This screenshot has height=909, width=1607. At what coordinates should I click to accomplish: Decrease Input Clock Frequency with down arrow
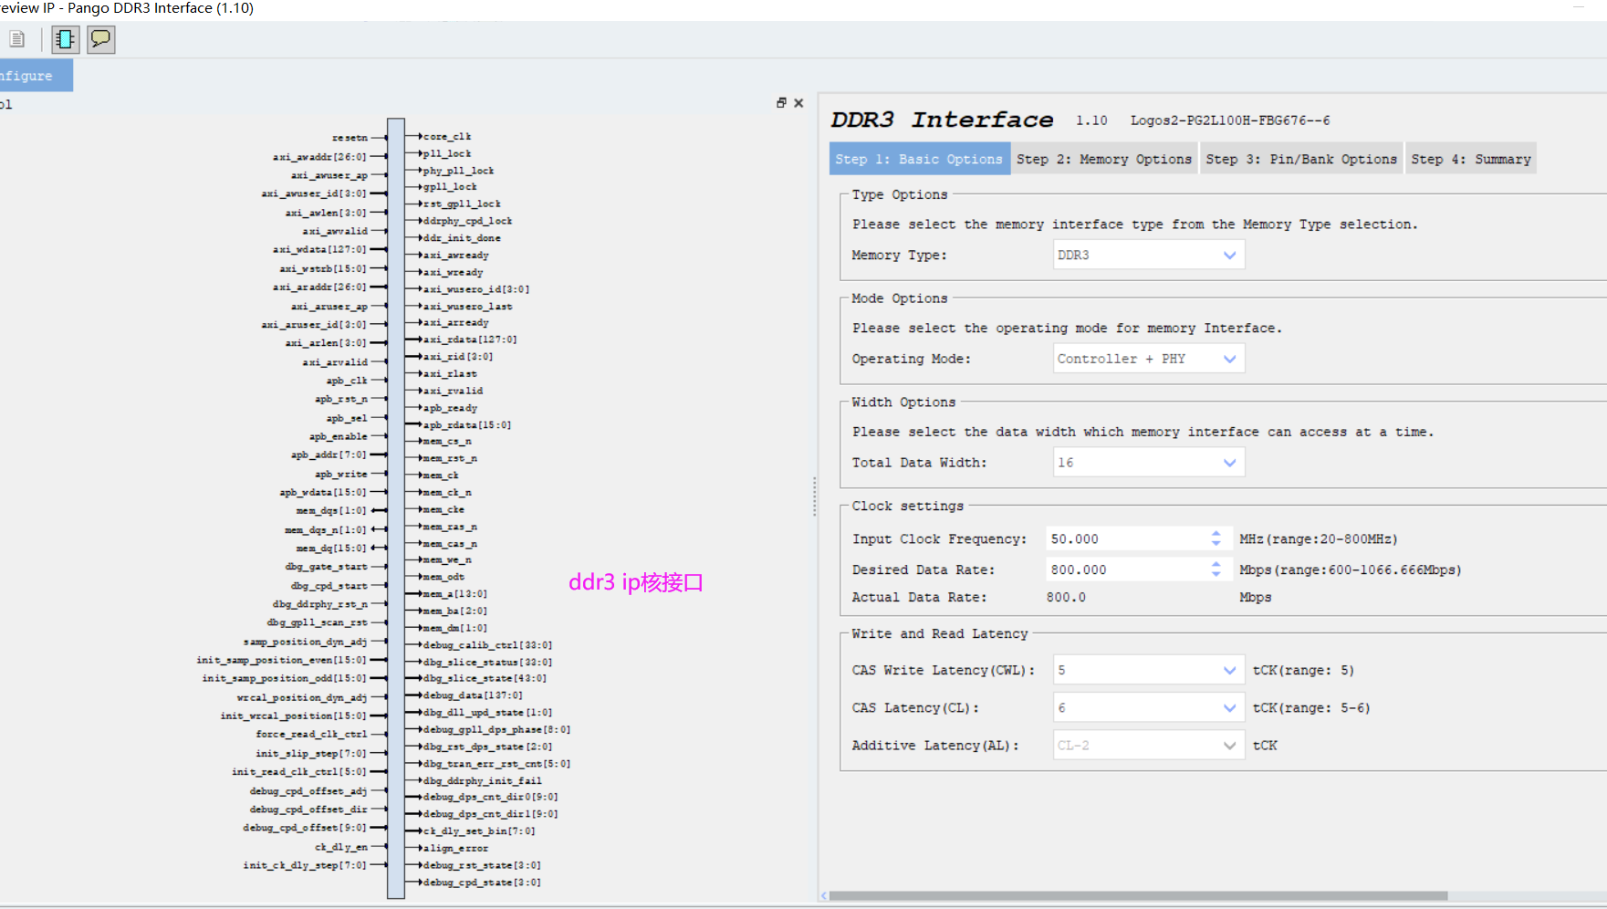(1216, 544)
